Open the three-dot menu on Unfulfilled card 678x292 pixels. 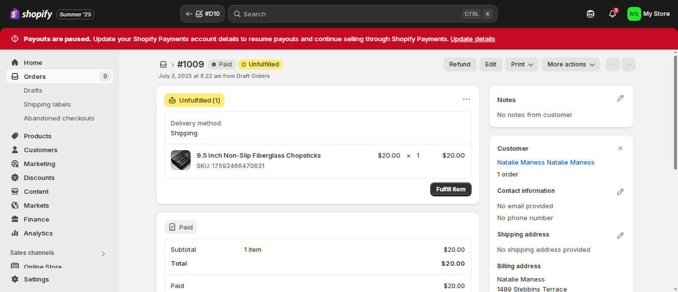467,99
